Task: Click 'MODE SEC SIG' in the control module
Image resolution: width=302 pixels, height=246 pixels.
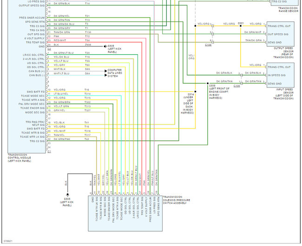Action: coord(35,112)
